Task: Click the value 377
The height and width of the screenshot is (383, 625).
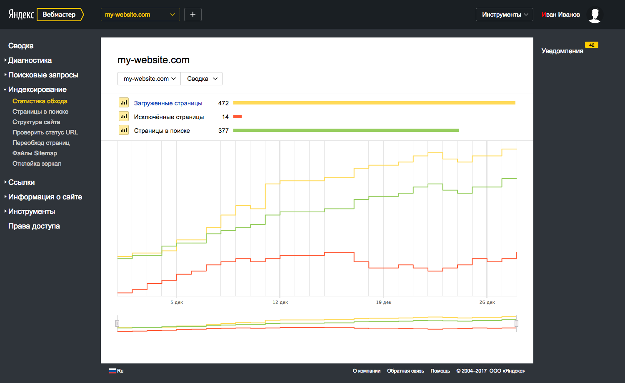Action: coord(223,131)
